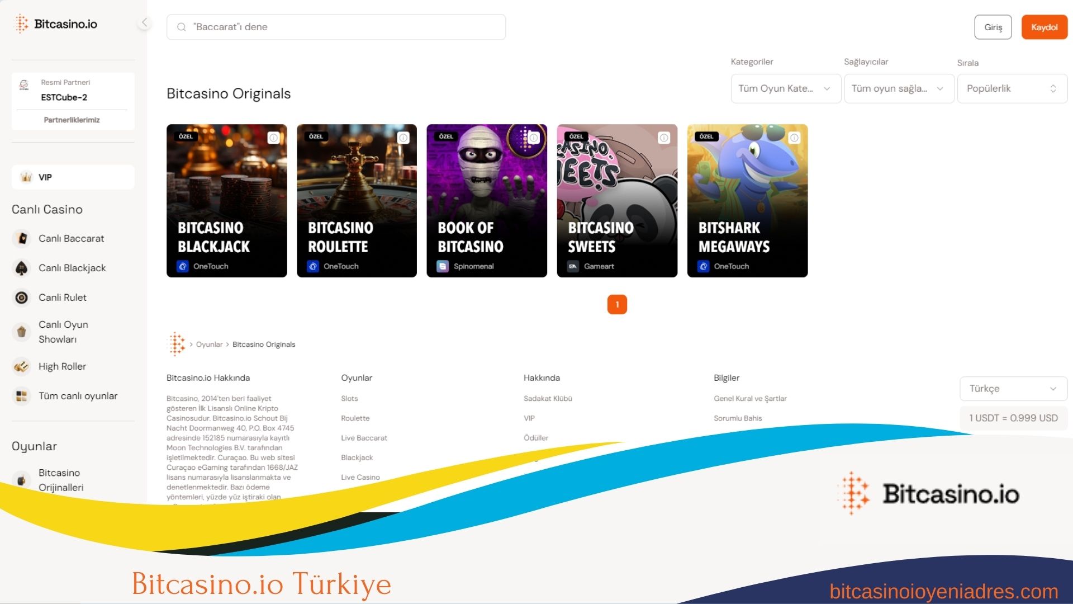Image resolution: width=1073 pixels, height=604 pixels.
Task: Open the Türkçe language dropdown
Action: coord(1013,389)
